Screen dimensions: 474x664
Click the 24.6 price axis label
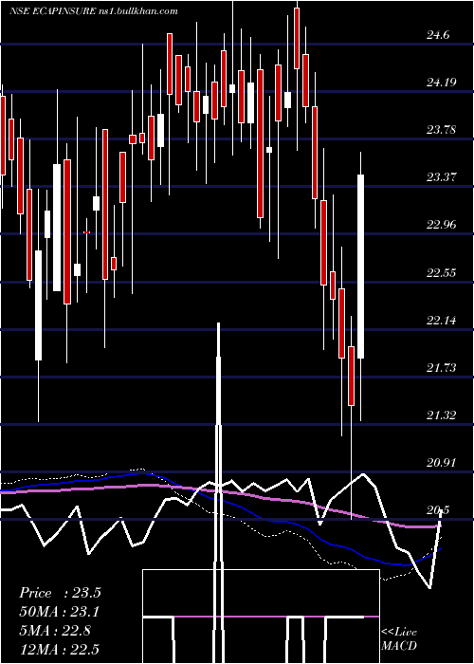[438, 36]
